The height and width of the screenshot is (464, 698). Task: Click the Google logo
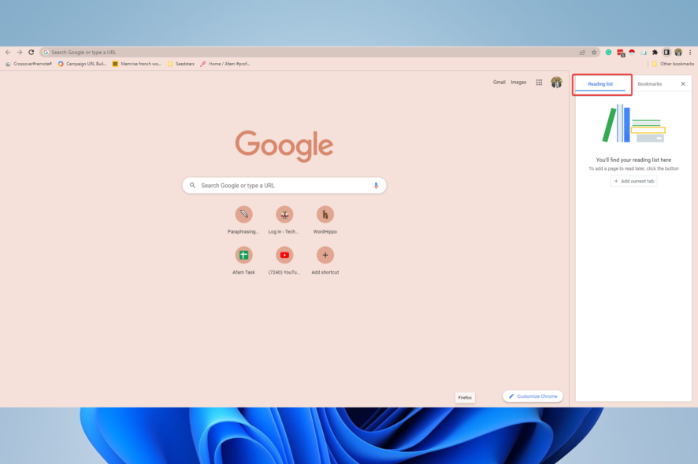(284, 145)
